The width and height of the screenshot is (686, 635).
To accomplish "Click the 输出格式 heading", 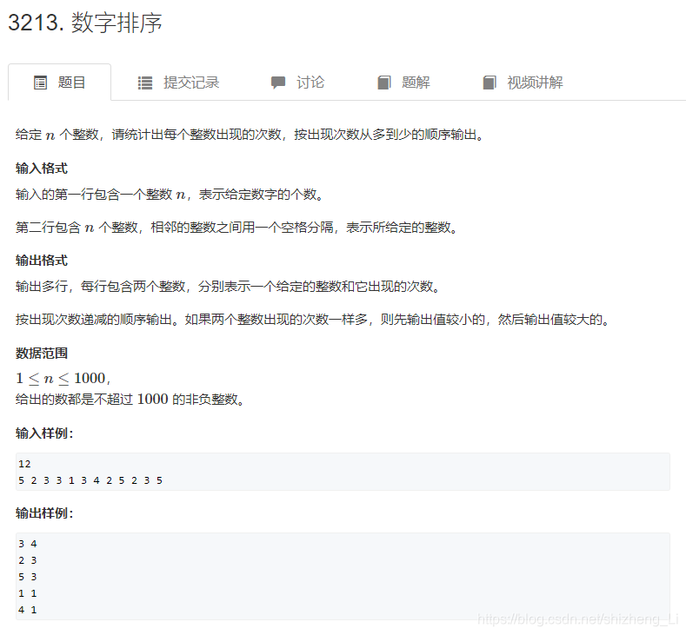I will point(42,261).
